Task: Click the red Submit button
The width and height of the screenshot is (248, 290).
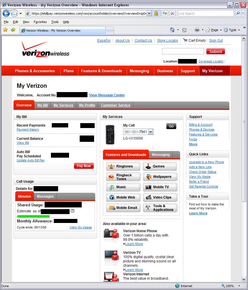Action: point(215,51)
